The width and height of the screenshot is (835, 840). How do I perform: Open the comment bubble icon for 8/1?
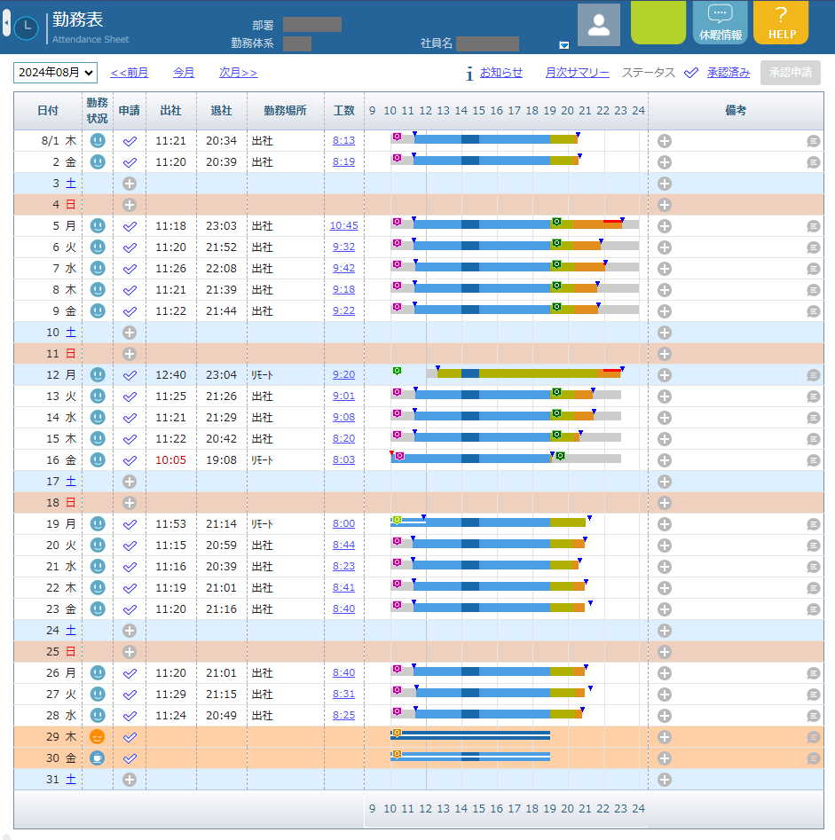813,141
